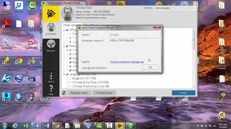Select the Receiver sidebar icon
This screenshot has height=129, width=231.
pos(51,46)
